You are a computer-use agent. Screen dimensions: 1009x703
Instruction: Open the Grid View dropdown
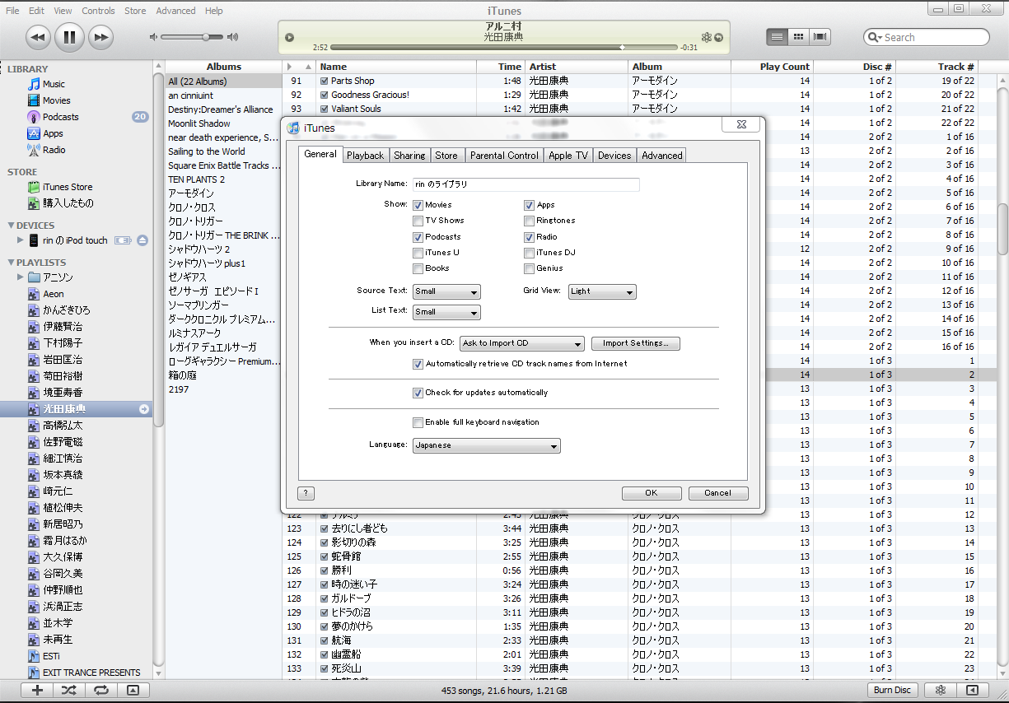(x=602, y=291)
